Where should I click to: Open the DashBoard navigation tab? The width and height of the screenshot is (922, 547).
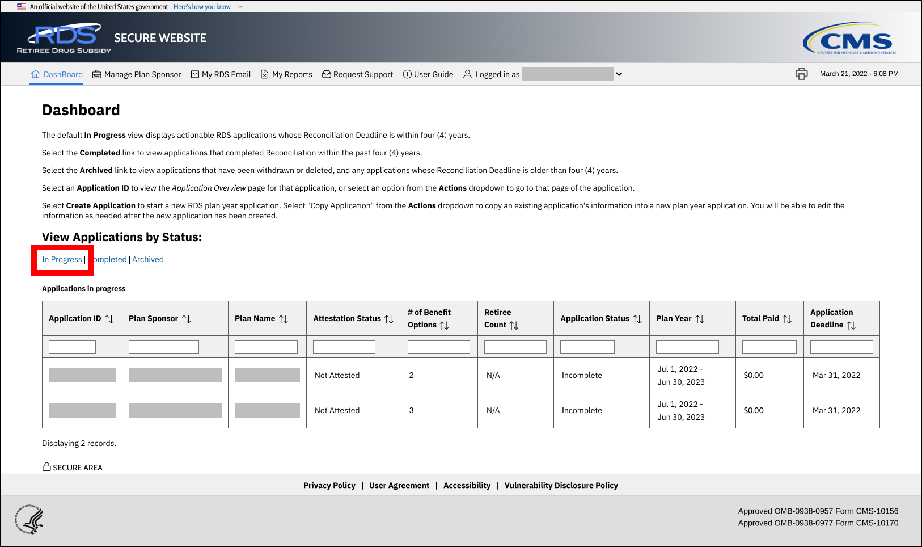click(x=57, y=74)
